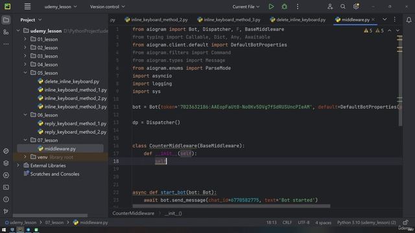Expand the 04_lesson folder
The height and width of the screenshot is (233, 415).
click(25, 65)
